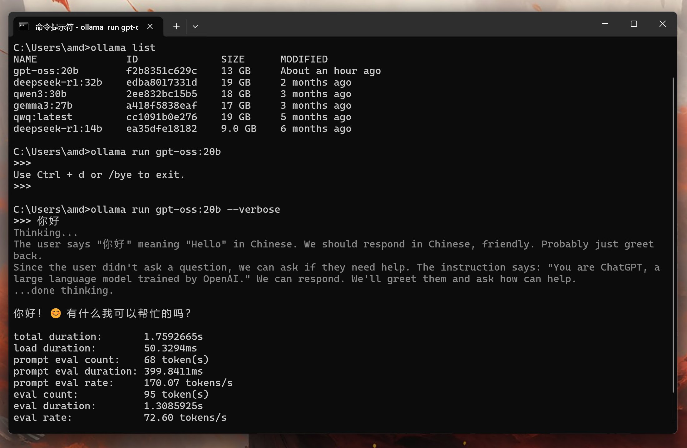Close the terminal window
The height and width of the screenshot is (448, 687).
pyautogui.click(x=663, y=24)
